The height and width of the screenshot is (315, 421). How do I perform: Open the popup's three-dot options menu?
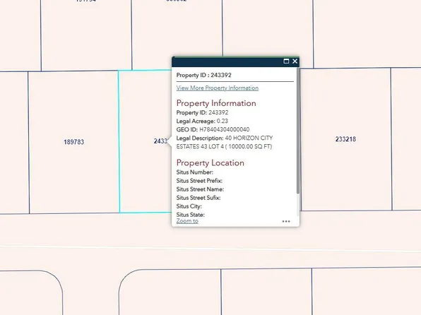(286, 221)
